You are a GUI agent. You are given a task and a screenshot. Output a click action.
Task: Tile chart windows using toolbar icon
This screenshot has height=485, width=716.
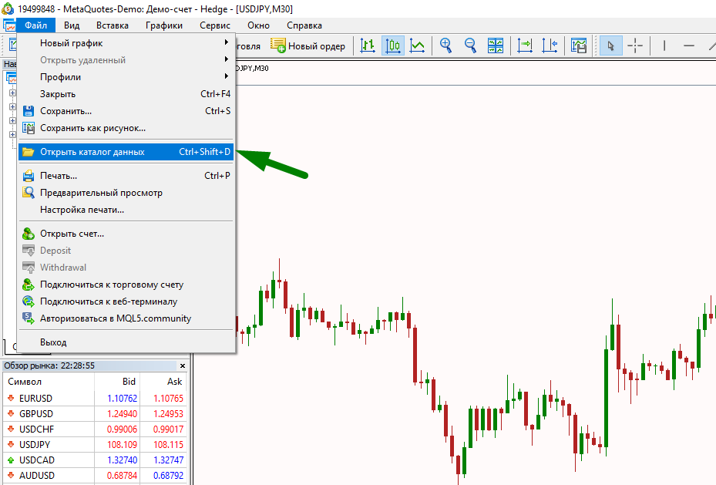tap(496, 45)
